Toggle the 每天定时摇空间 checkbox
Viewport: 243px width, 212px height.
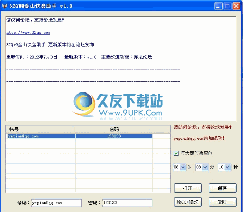click(x=176, y=153)
